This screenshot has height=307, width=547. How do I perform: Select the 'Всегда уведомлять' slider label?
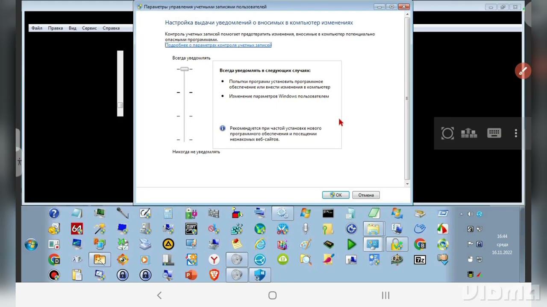click(x=191, y=58)
